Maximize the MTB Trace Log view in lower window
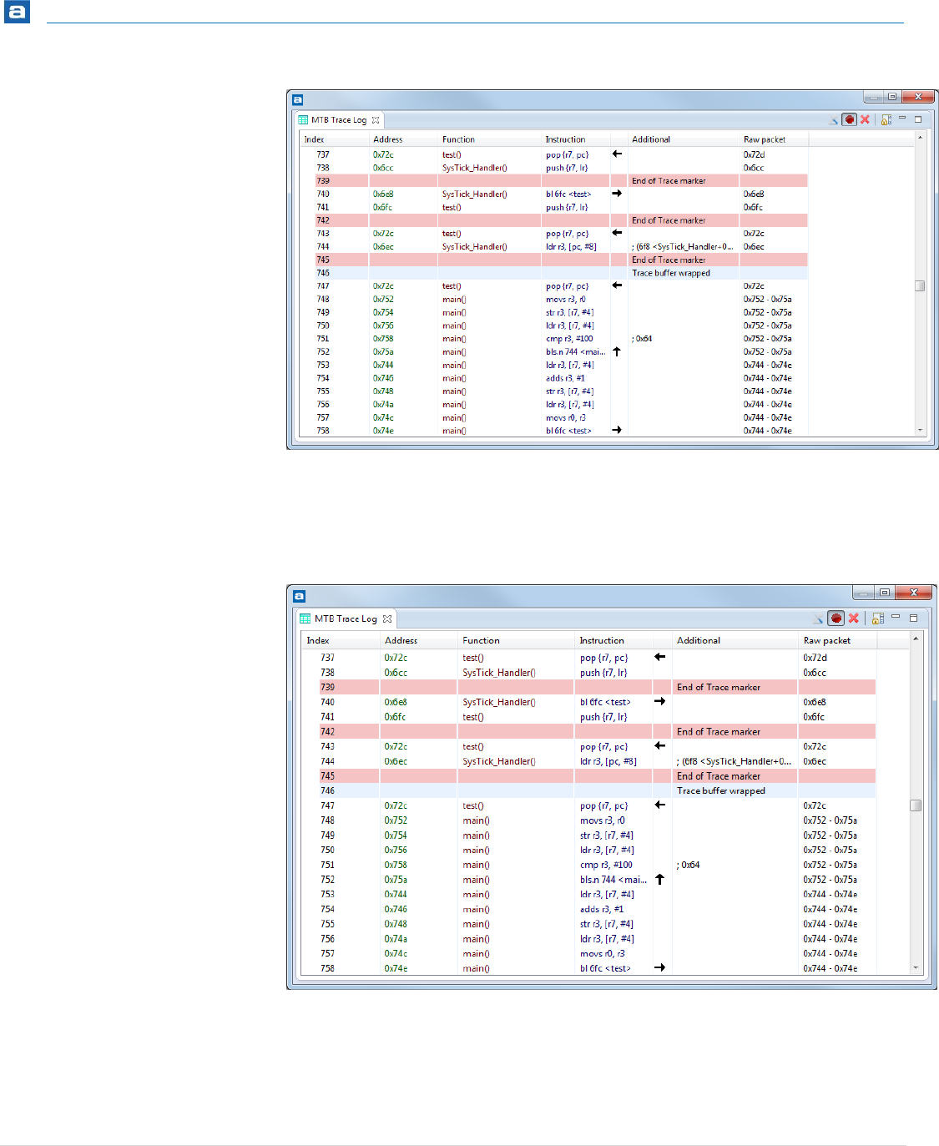 pyautogui.click(x=914, y=618)
